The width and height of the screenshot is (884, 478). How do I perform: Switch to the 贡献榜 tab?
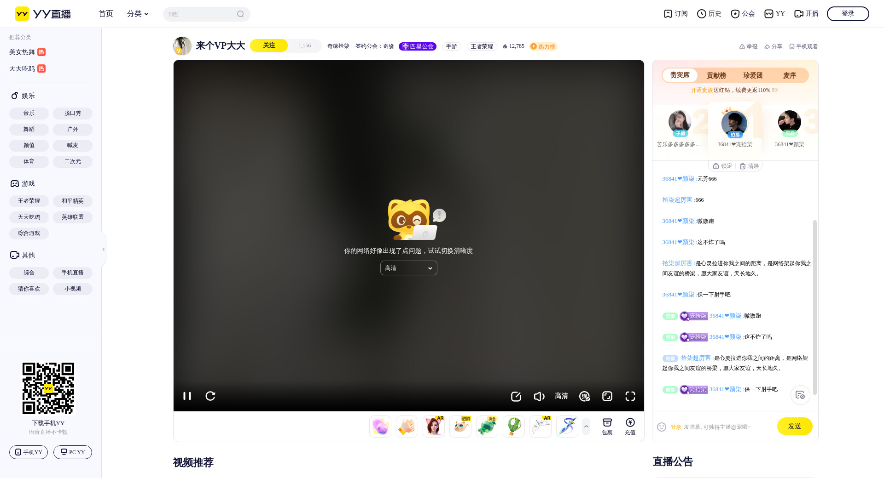tap(716, 75)
